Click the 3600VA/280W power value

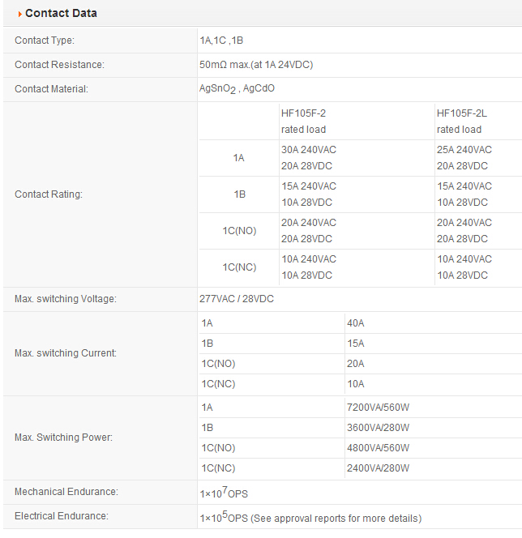click(x=378, y=428)
